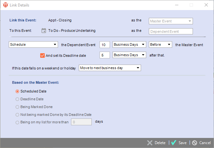
Task: Select 'Being on my list for more than'
Action: pyautogui.click(x=18, y=122)
